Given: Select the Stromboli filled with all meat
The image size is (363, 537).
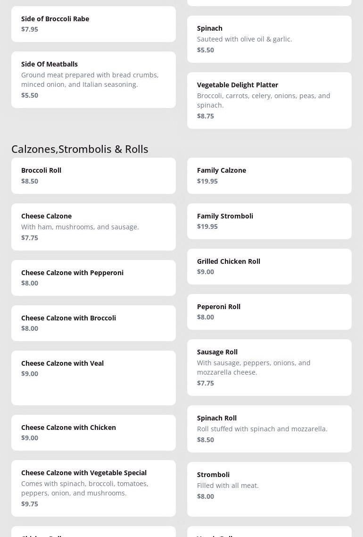Looking at the screenshot, I should [x=269, y=489].
